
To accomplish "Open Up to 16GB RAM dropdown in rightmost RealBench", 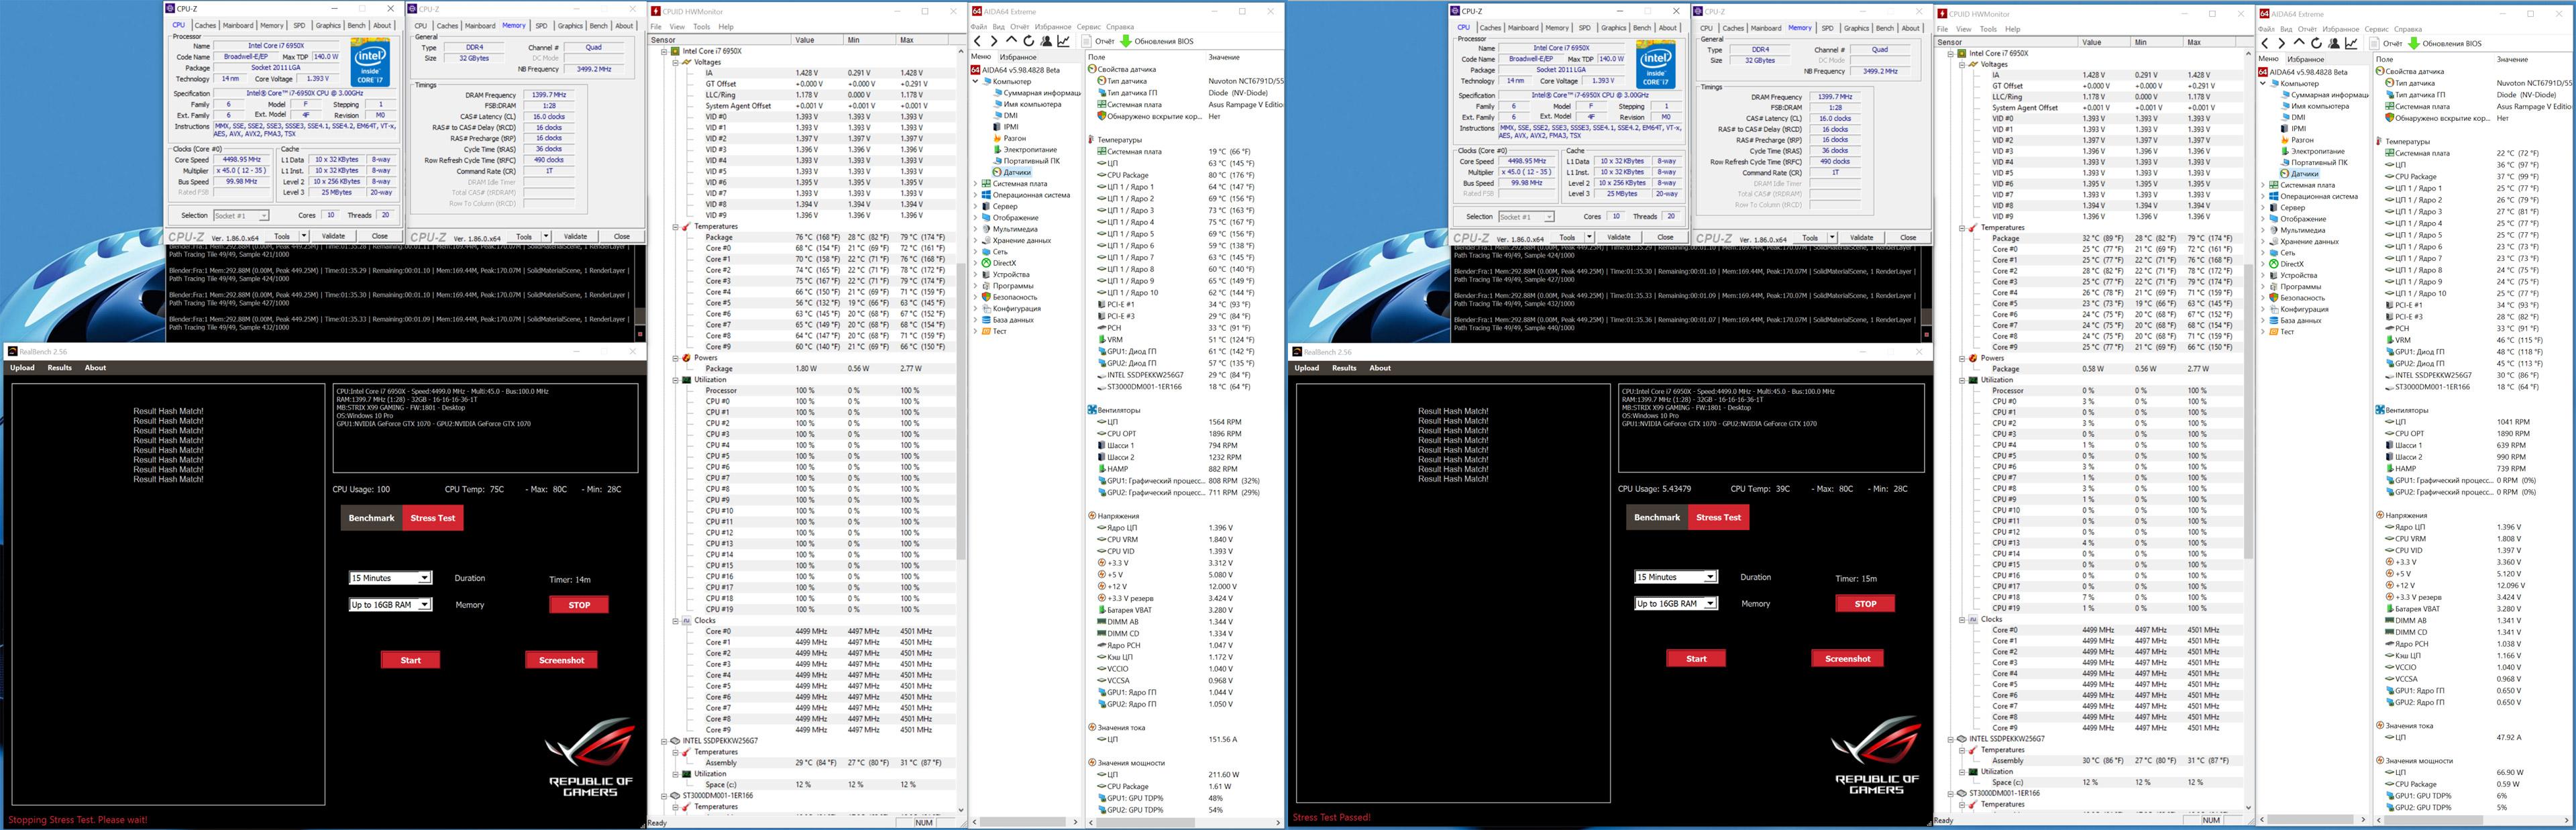I will [1709, 603].
